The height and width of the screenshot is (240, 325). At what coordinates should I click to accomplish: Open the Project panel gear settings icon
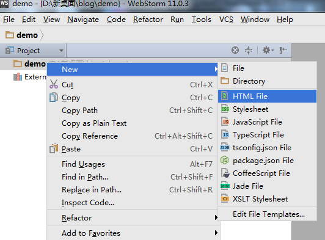[268, 50]
